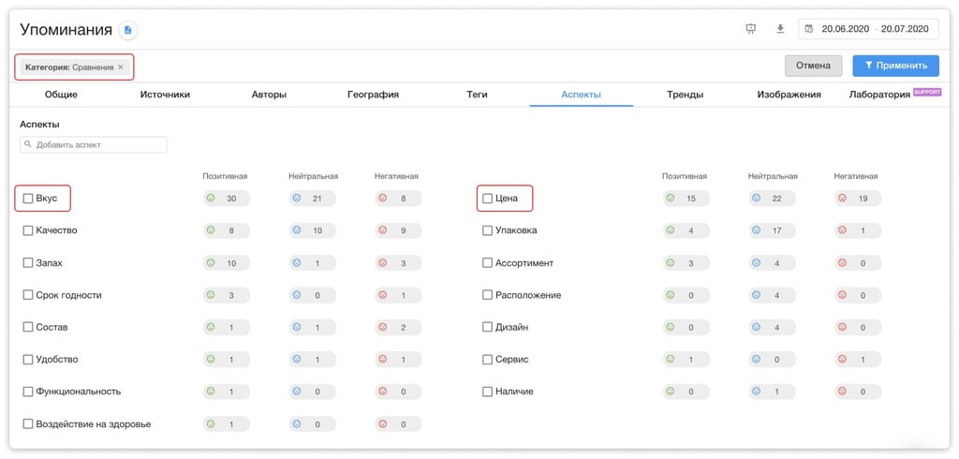The image size is (959, 459).
Task: Focus the Добавить аспект search field
Action: tap(94, 145)
